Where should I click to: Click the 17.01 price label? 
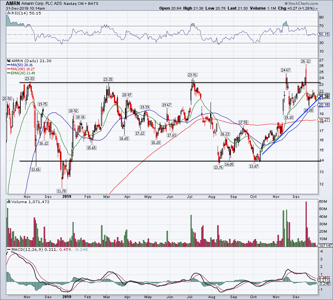click(x=172, y=135)
